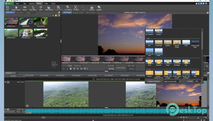Click the Duration spinner arrows
The height and width of the screenshot is (121, 213).
pos(201,81)
